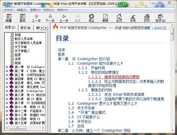Select 制作人员名单 in the tree
The width and height of the screenshot is (177, 135).
[24, 39]
